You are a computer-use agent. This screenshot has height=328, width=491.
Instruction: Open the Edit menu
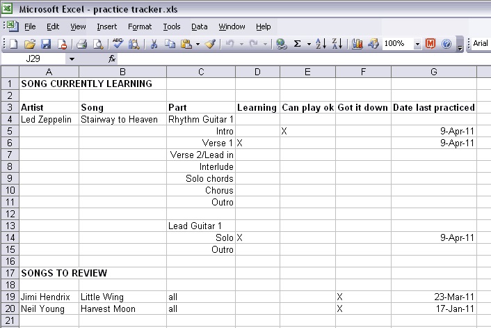tap(53, 26)
